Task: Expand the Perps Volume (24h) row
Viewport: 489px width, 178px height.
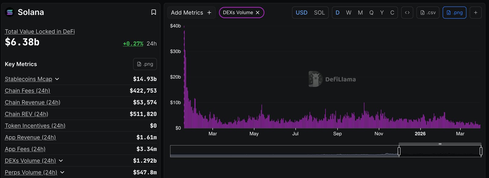Action: point(62,173)
